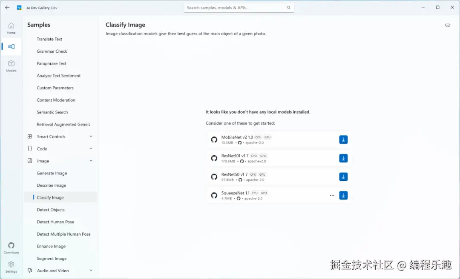Download the SqueezeNet 1.1 model
The height and width of the screenshot is (279, 460).
point(343,195)
